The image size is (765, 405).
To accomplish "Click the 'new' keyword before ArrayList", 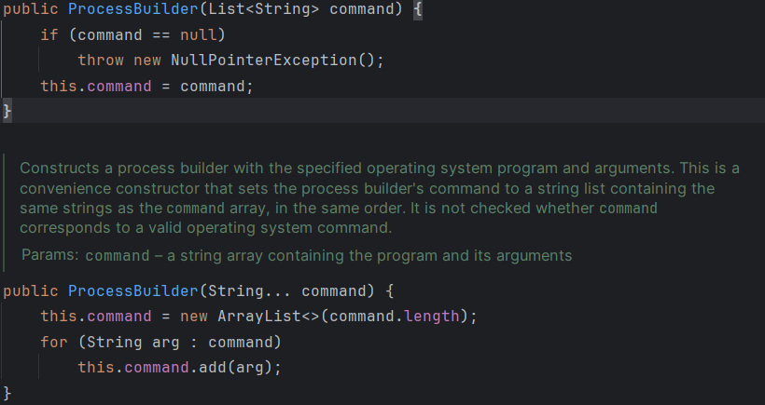I will (193, 317).
